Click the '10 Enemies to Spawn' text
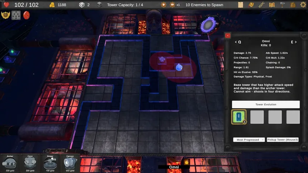 pyautogui.click(x=204, y=5)
